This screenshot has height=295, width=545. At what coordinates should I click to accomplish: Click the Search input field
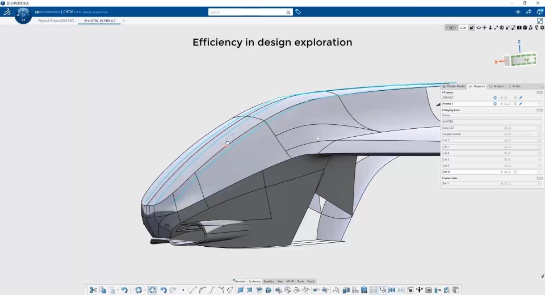[x=248, y=12]
